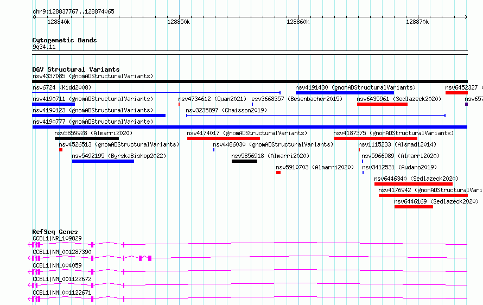This screenshot has width=483, height=305.
Task: Open the CCBL1|NM_001287390 transcript label
Action: [62, 252]
